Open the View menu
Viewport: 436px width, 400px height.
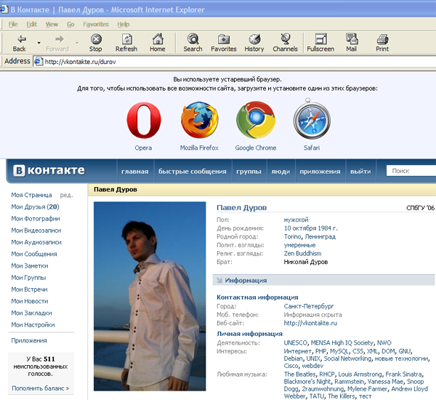pos(52,24)
